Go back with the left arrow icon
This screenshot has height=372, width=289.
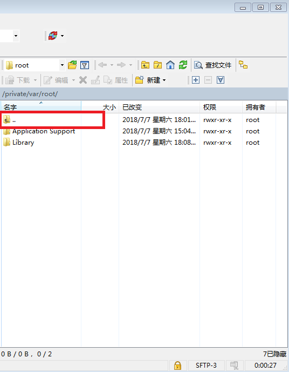tap(102, 65)
